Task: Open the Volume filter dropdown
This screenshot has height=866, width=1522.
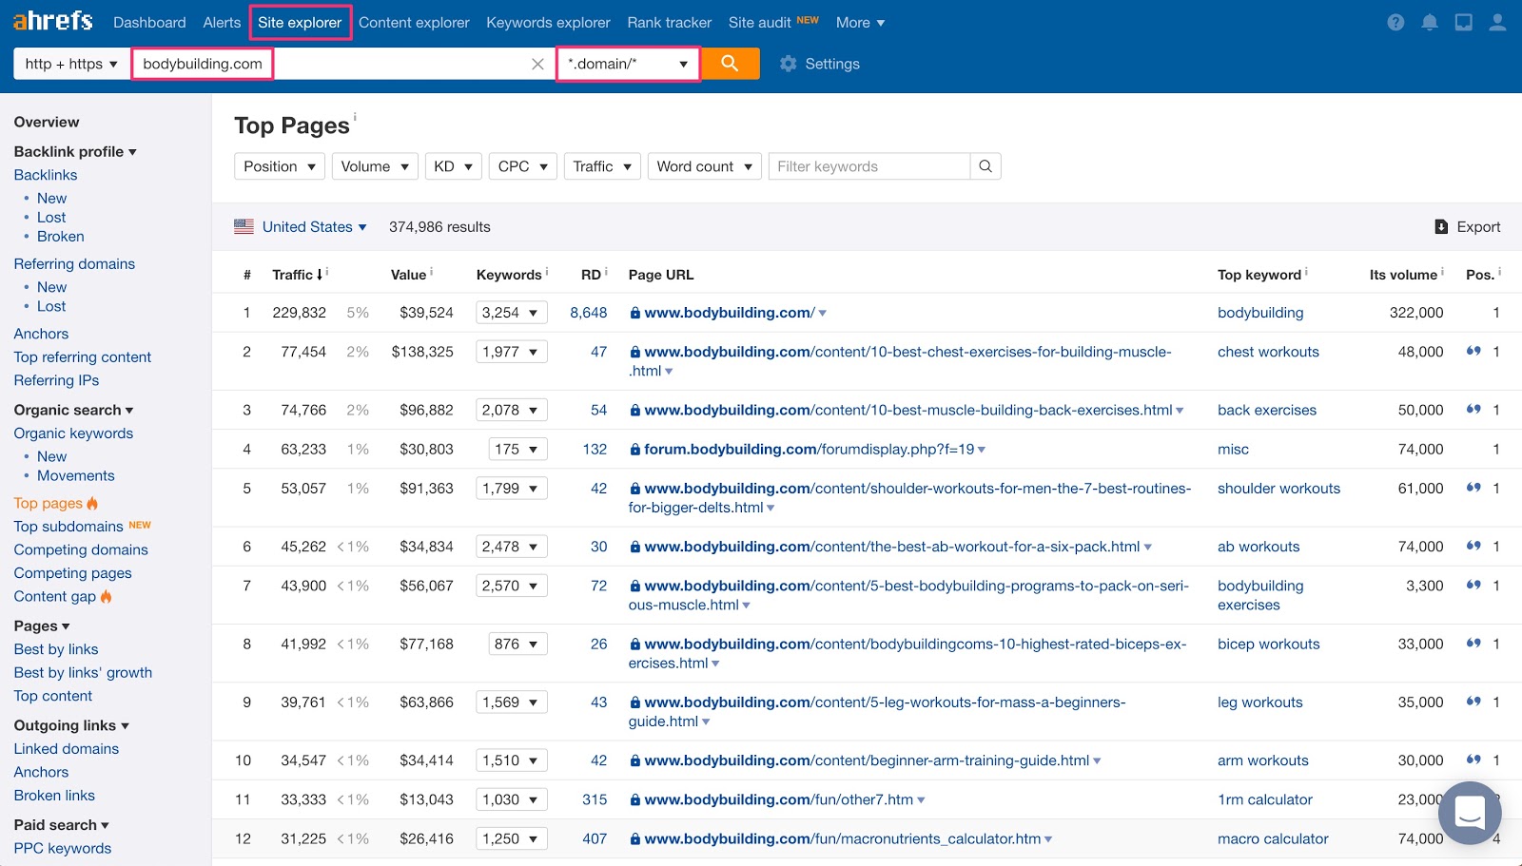Action: (375, 166)
